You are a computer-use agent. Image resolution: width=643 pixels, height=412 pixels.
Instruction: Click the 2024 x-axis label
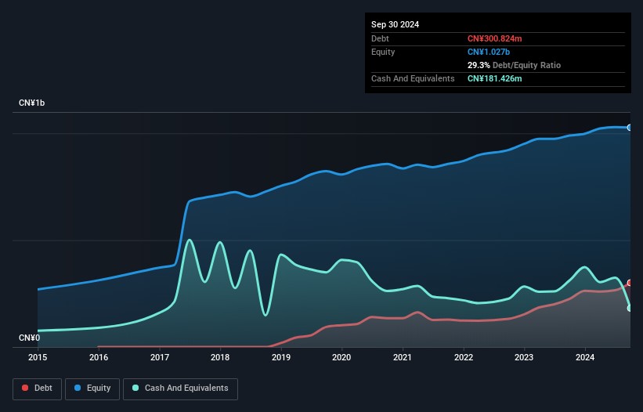585,357
